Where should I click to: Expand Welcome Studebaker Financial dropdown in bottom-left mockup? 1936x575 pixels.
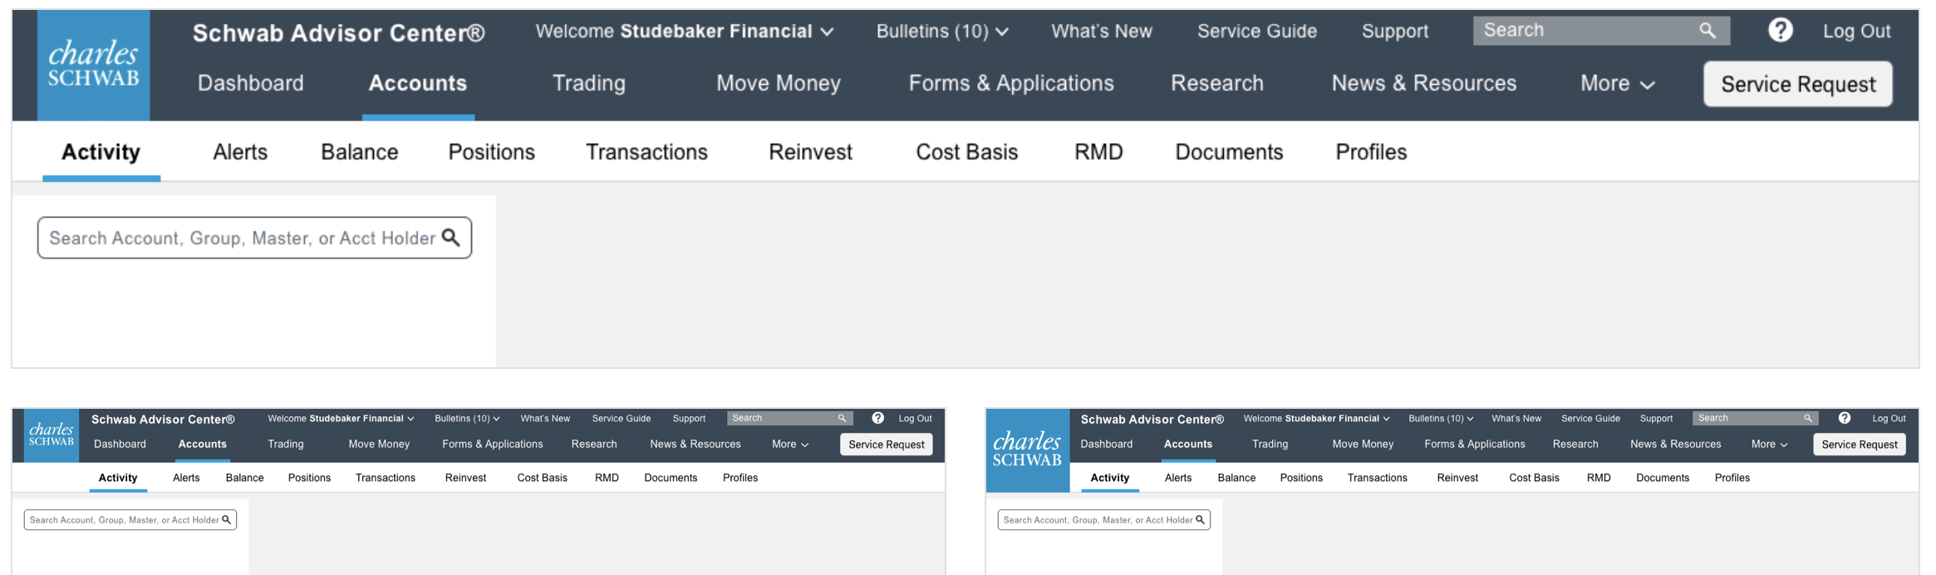pyautogui.click(x=341, y=418)
